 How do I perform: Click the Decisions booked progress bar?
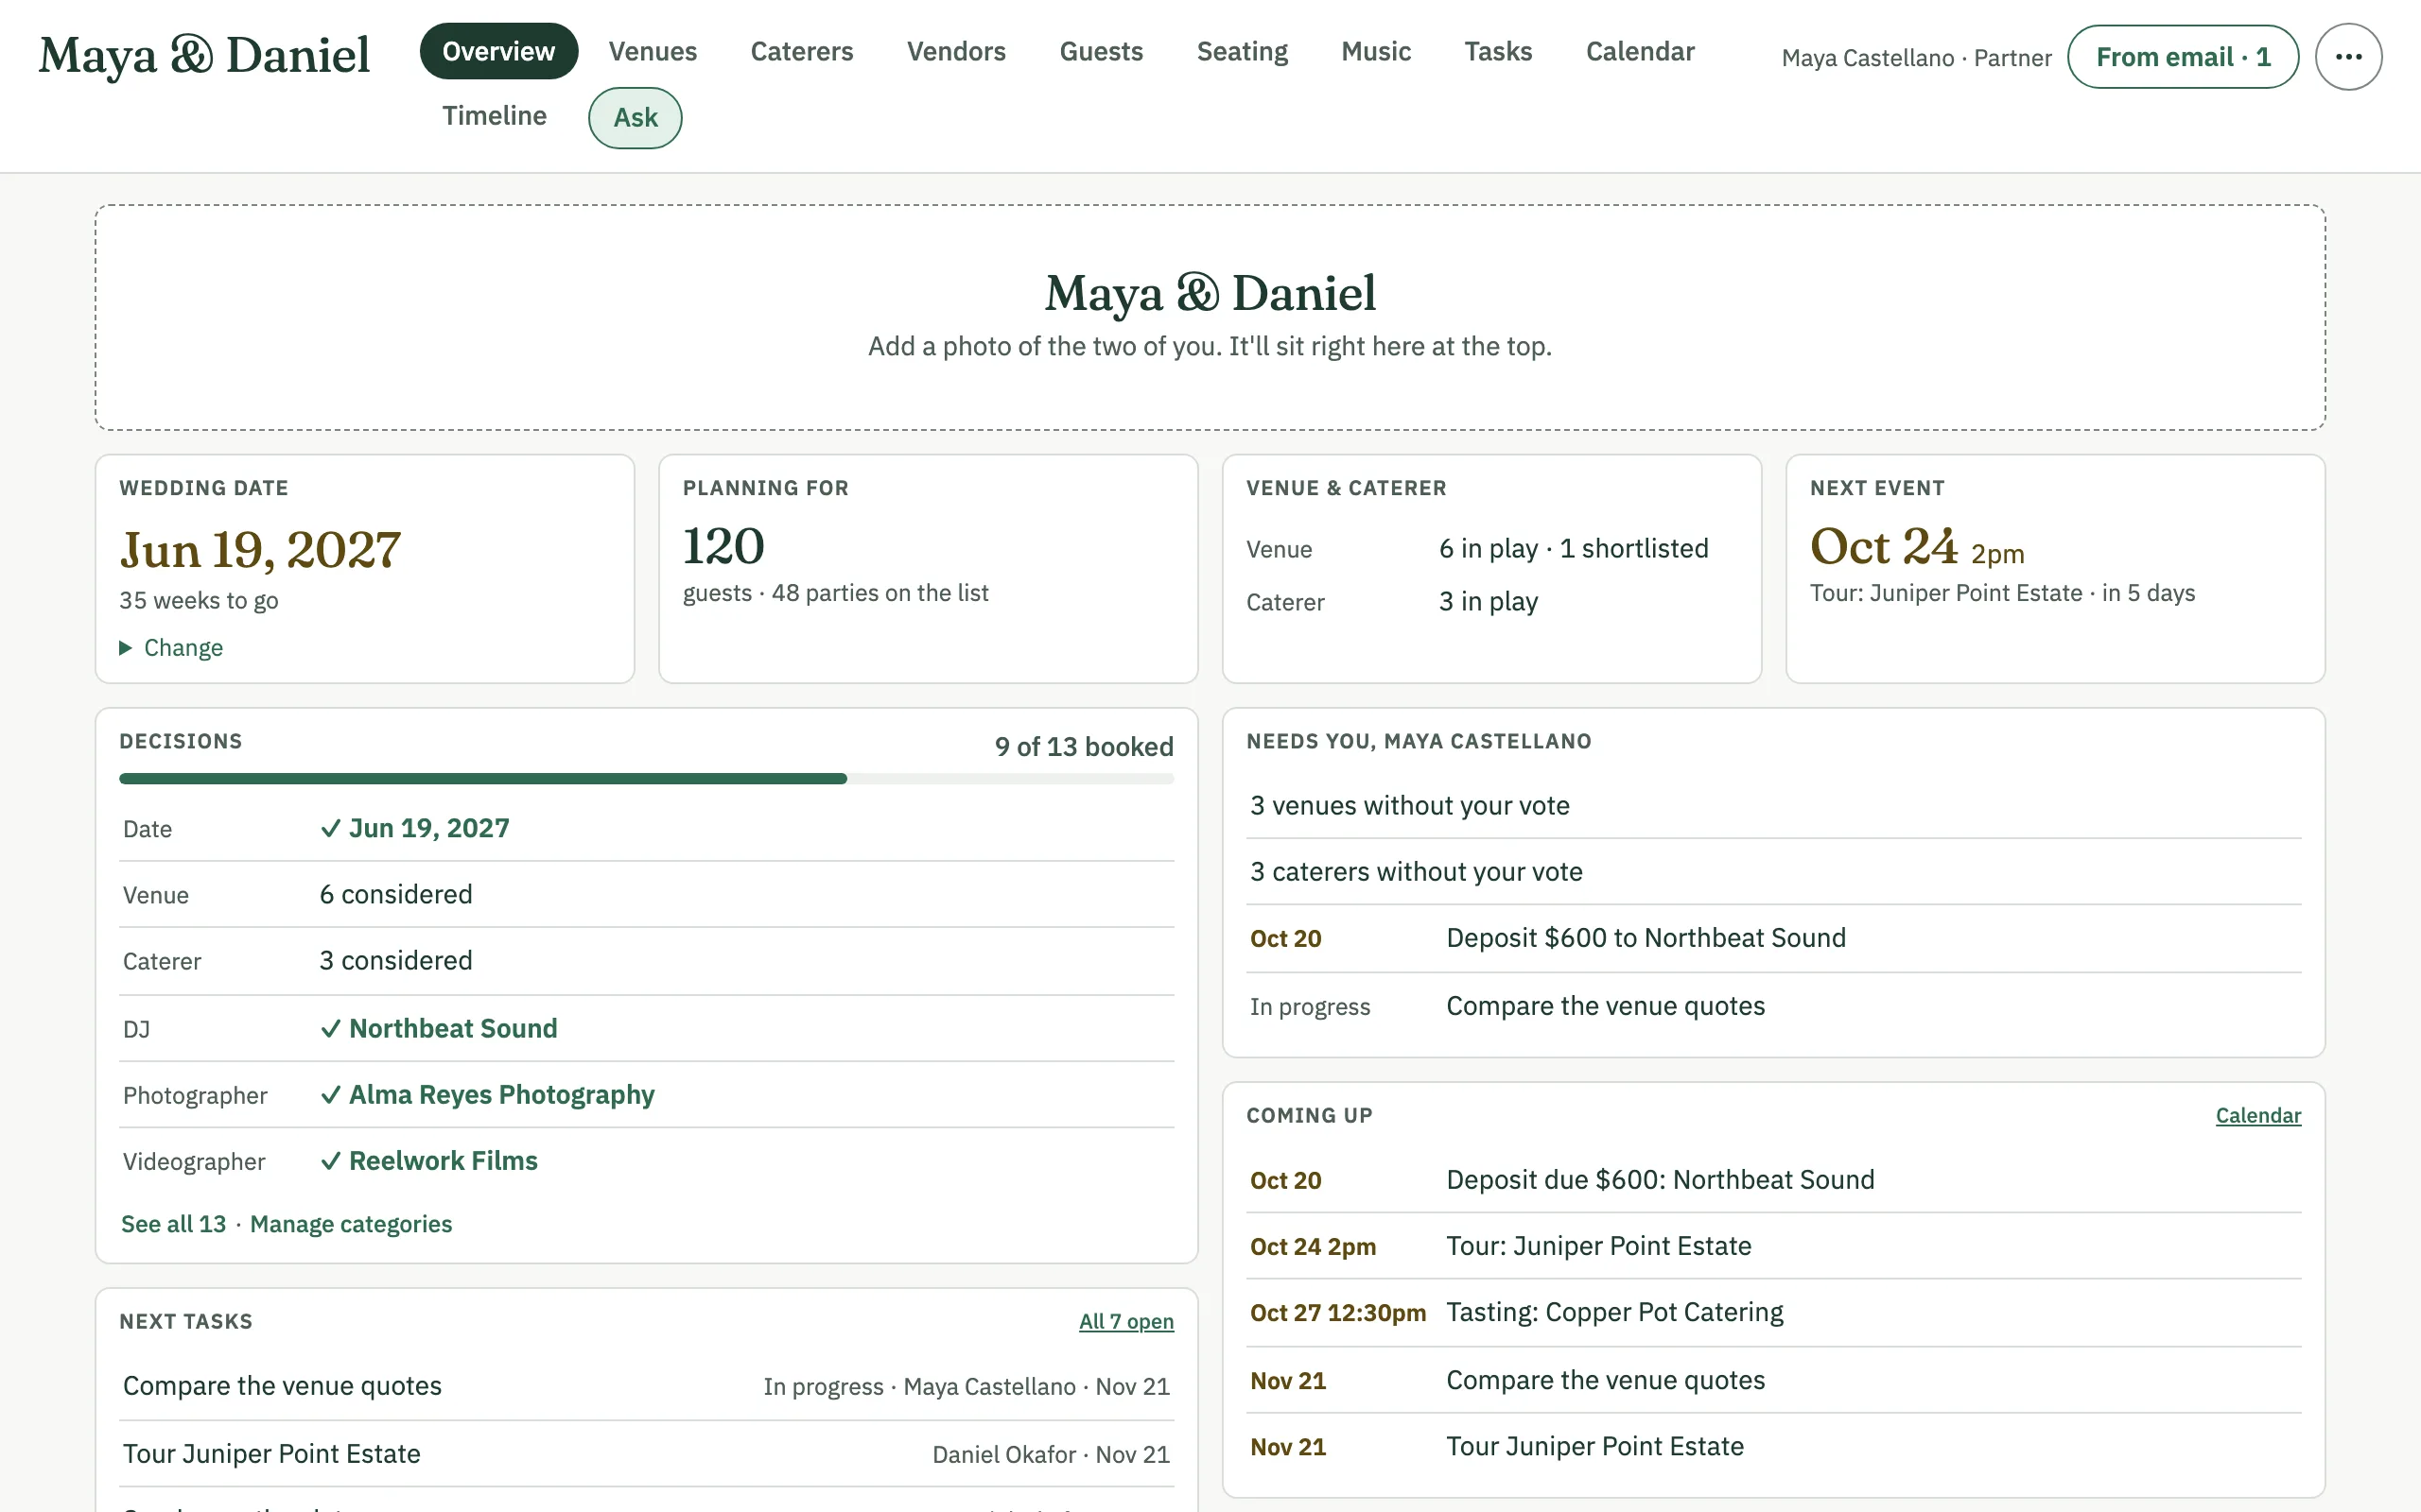tap(646, 779)
